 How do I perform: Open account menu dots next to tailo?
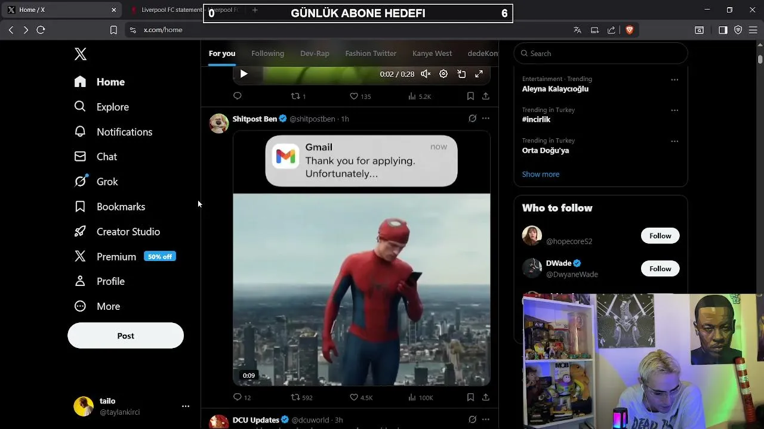(186, 406)
